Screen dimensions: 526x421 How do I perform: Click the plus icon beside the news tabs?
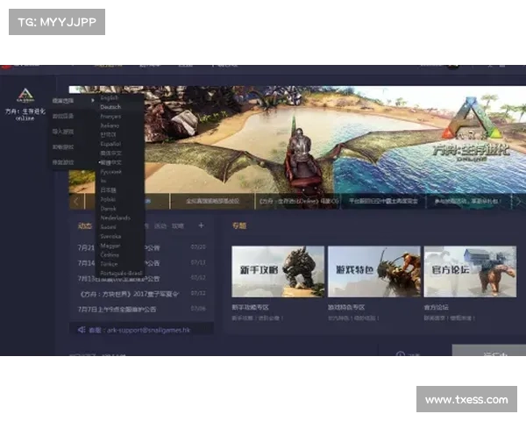[202, 225]
